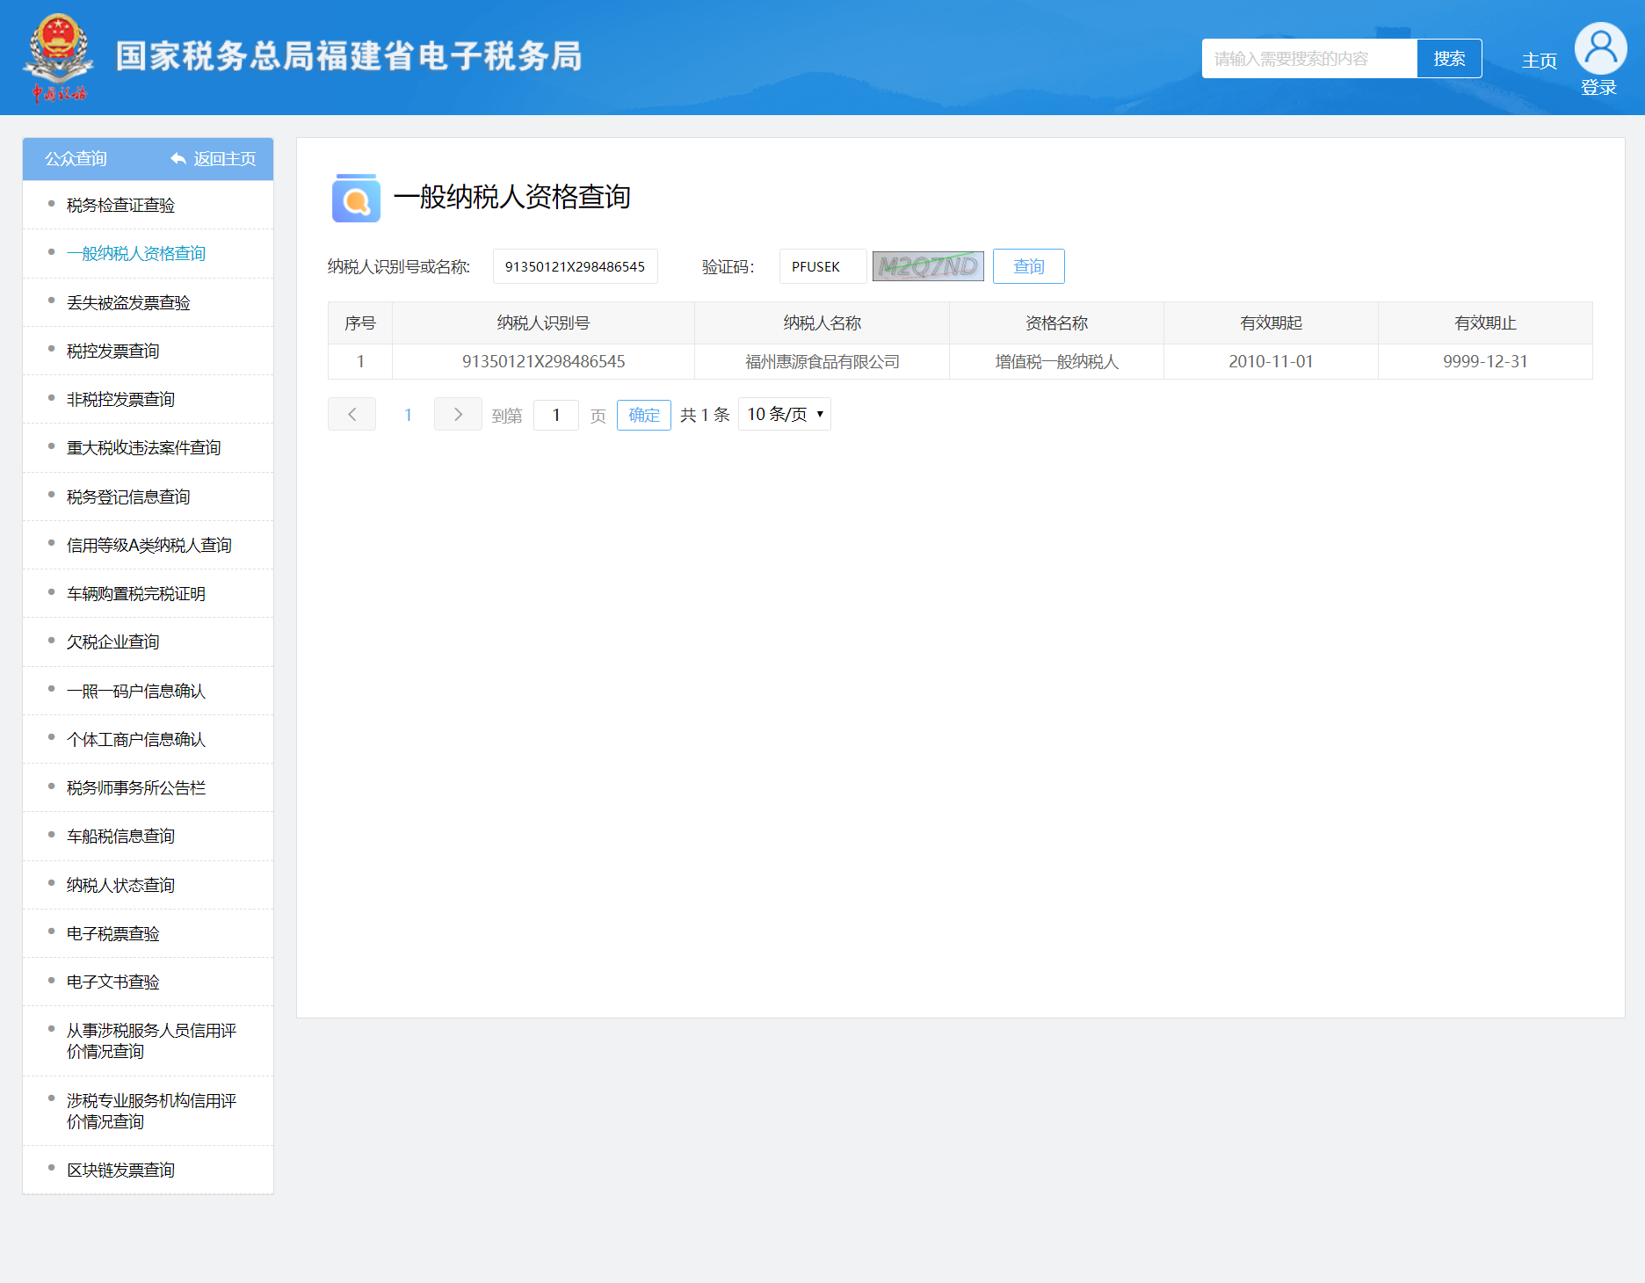Select 区块链发票查询 in sidebar
The image size is (1645, 1283).
[x=120, y=1171]
